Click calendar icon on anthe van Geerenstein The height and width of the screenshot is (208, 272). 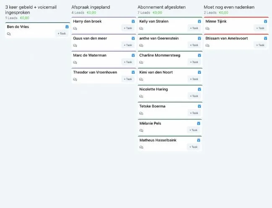pyautogui.click(x=199, y=38)
